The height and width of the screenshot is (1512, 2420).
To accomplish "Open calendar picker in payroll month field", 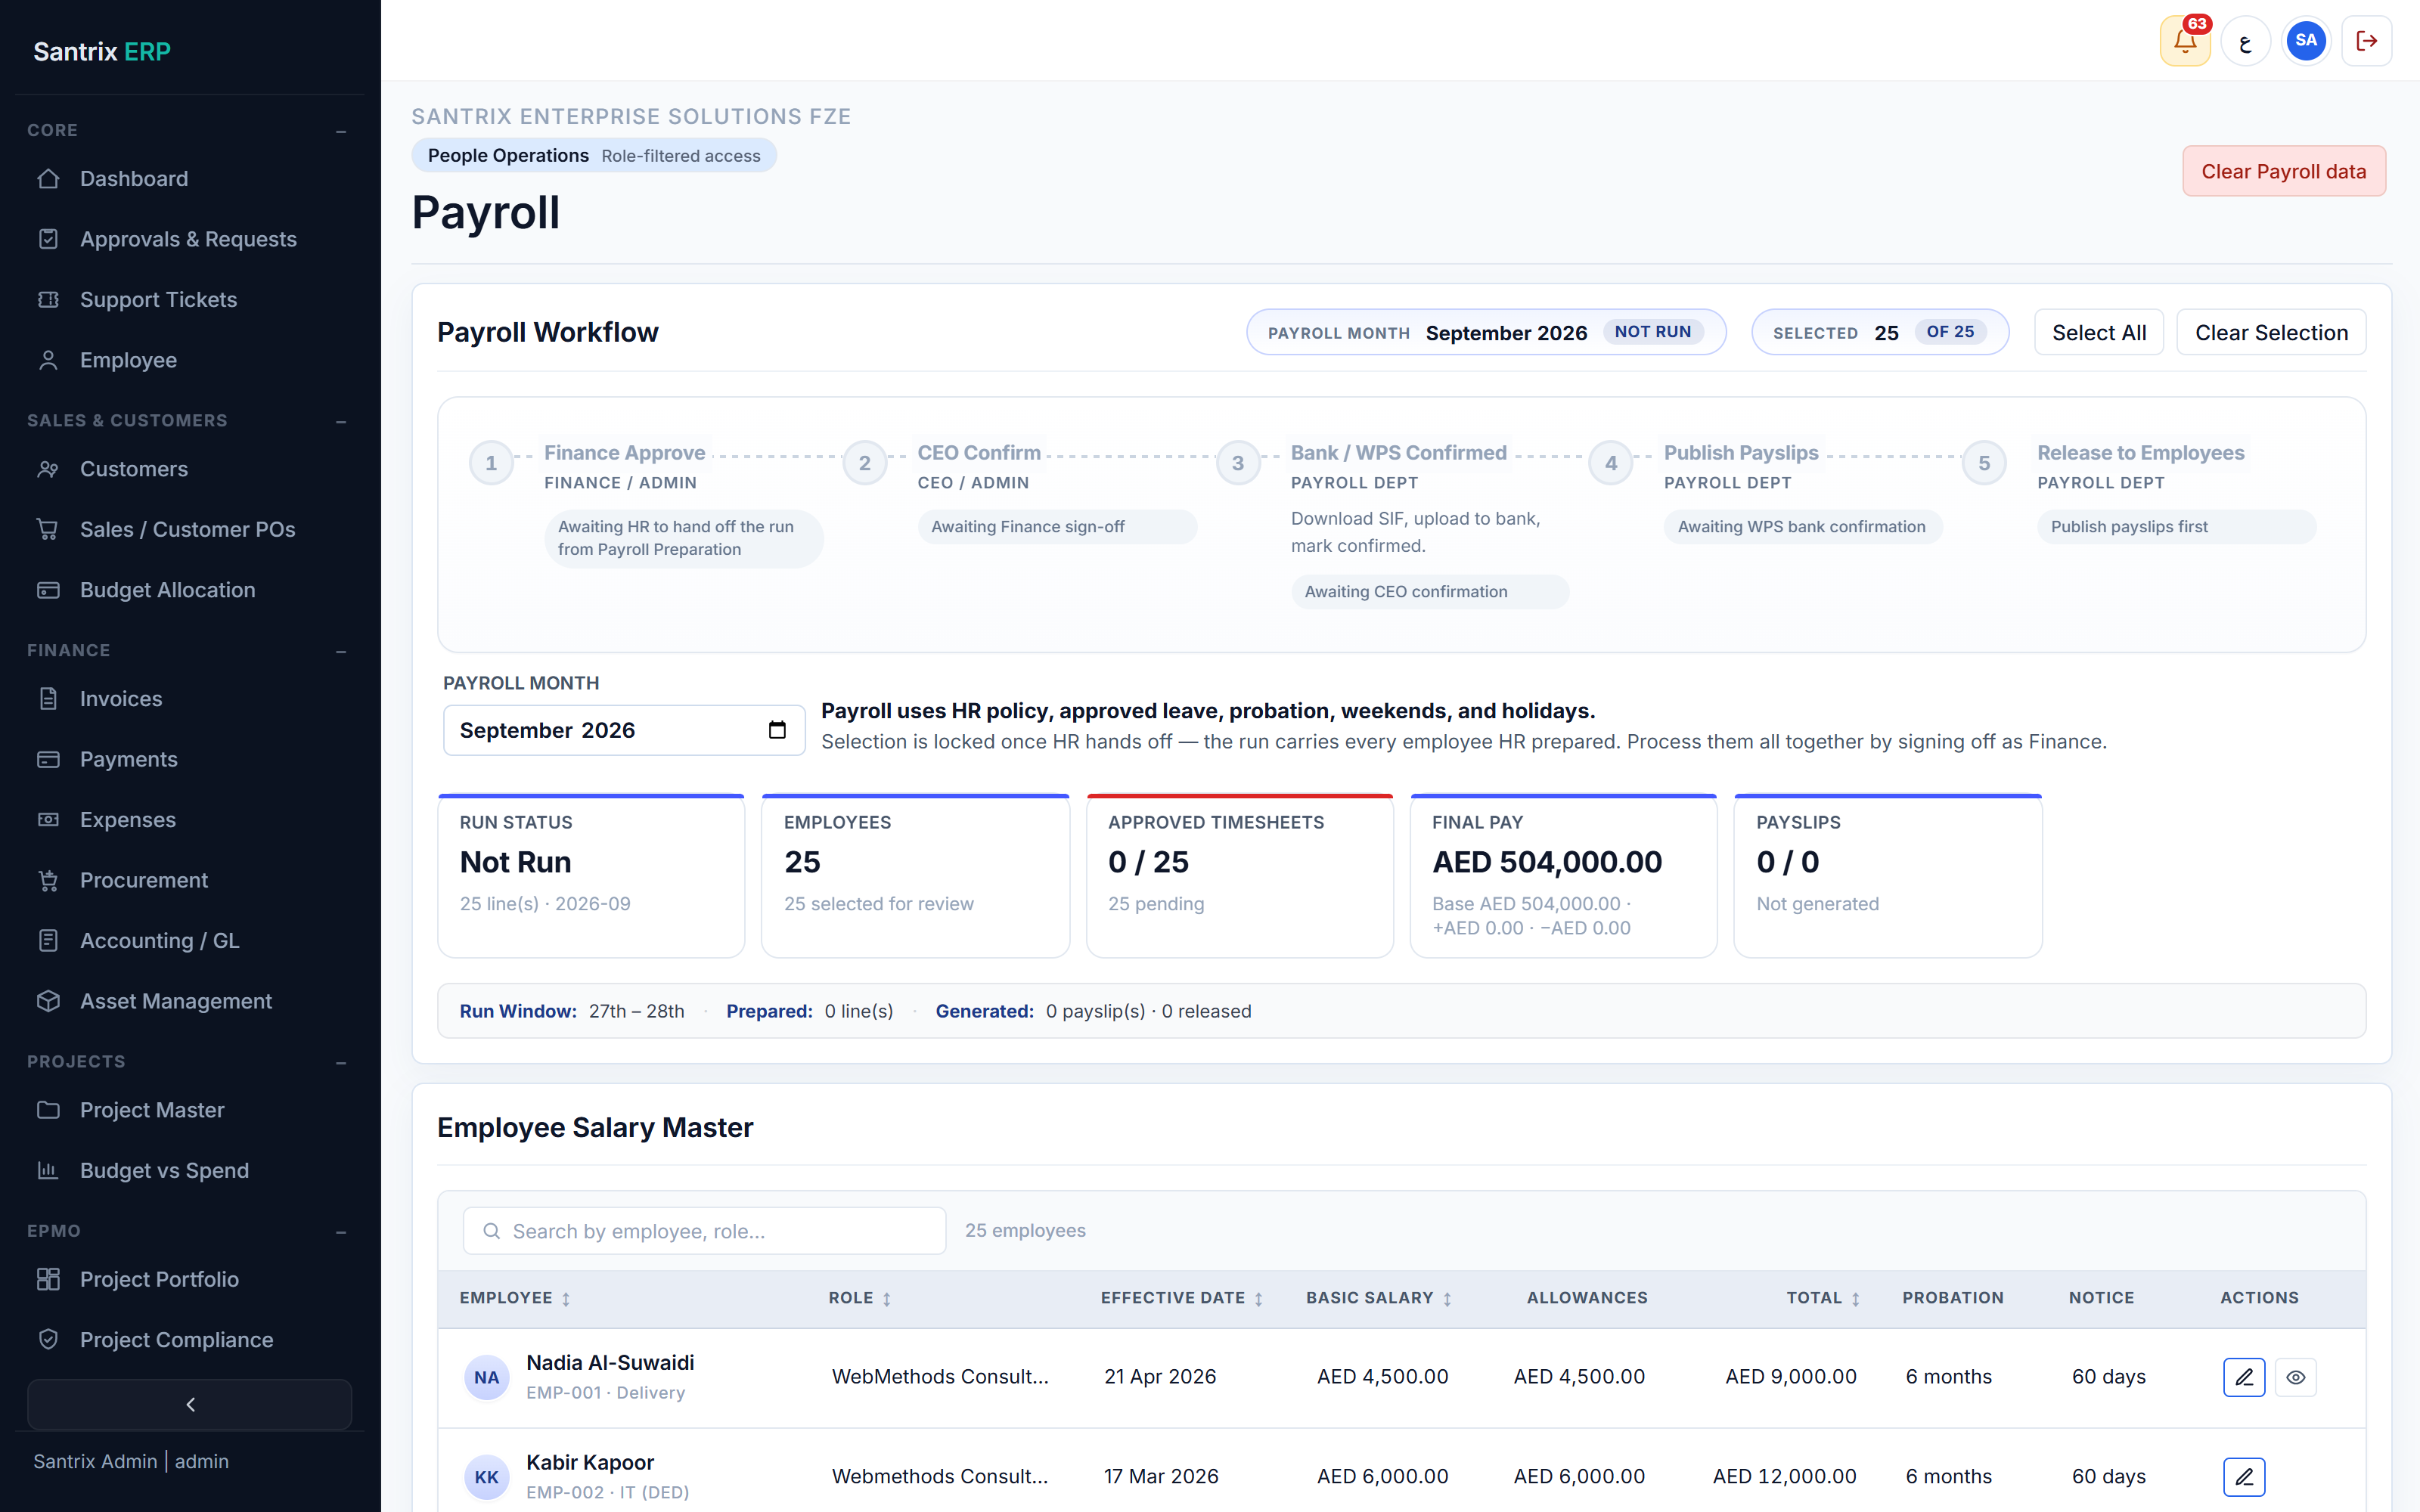I will 777,730.
